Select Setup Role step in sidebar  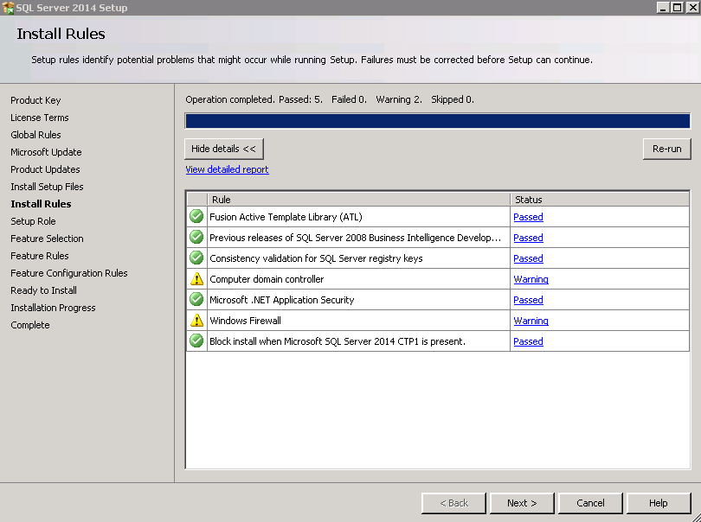(x=33, y=221)
